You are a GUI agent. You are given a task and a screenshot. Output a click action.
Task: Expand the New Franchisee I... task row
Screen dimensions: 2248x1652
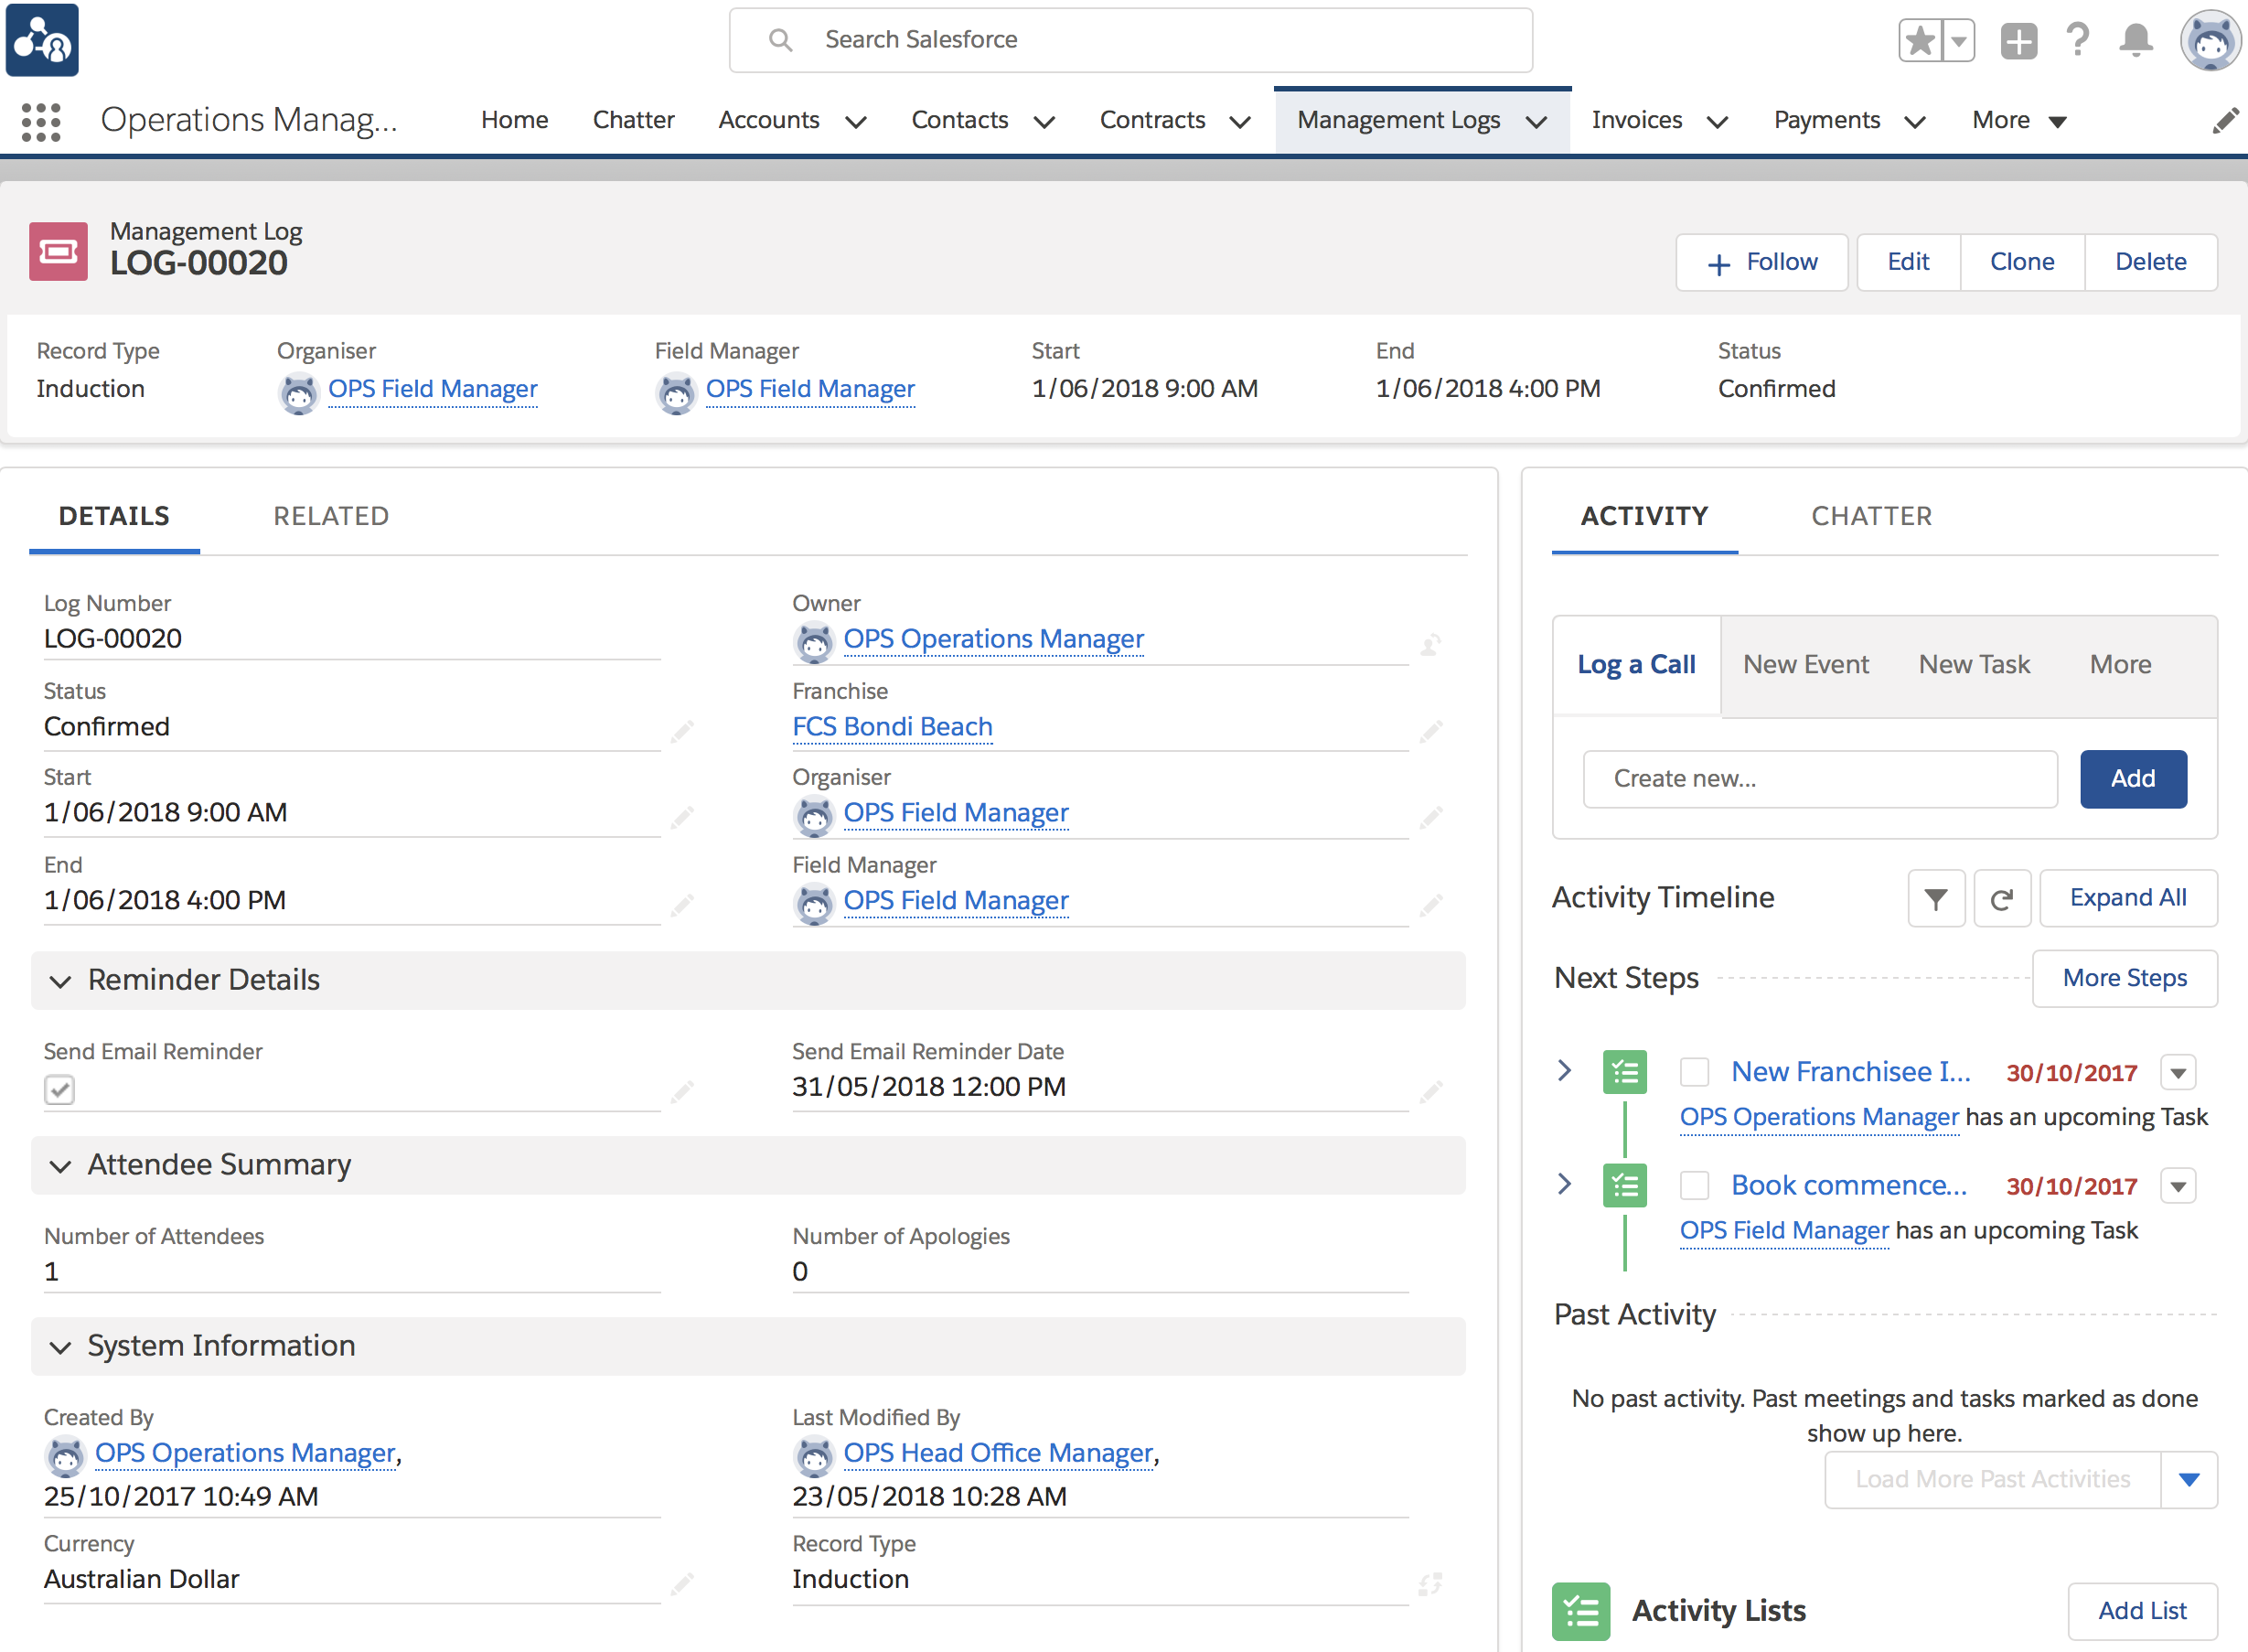pos(1564,1070)
